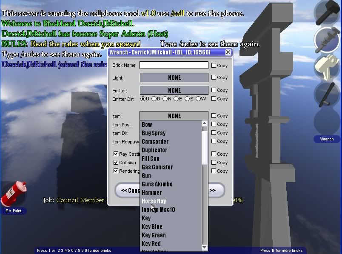Select the D emitter direction radio
The image size is (342, 254).
coord(154,99)
